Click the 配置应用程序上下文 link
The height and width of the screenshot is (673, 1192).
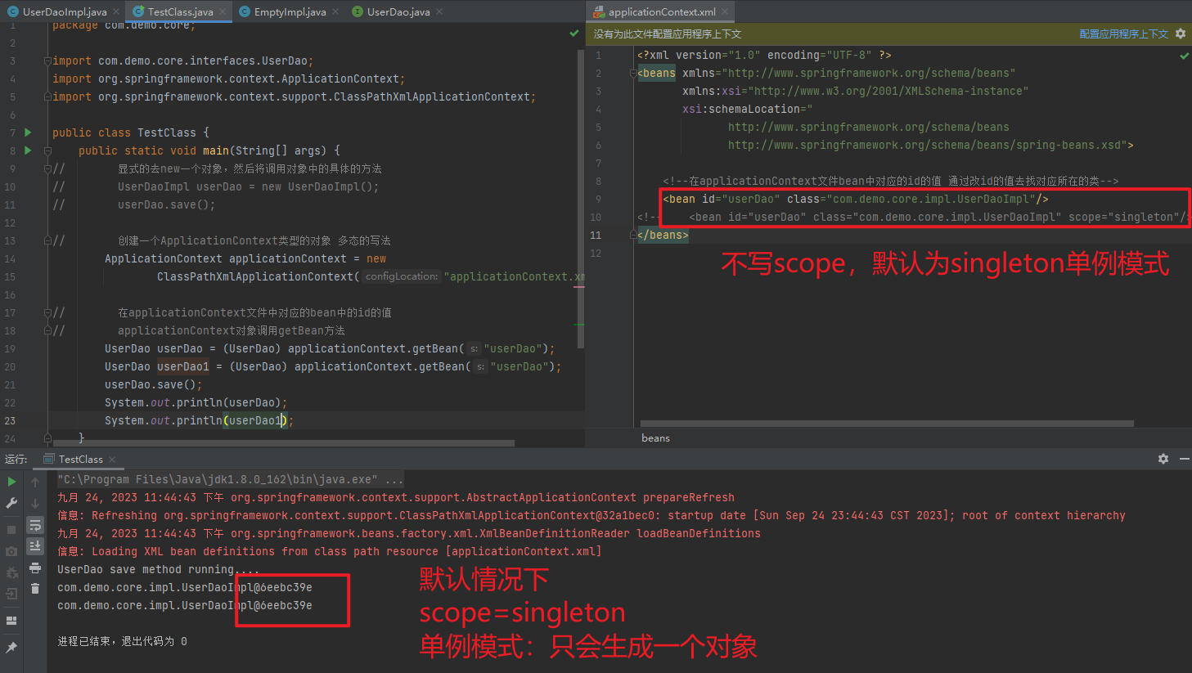point(1123,34)
